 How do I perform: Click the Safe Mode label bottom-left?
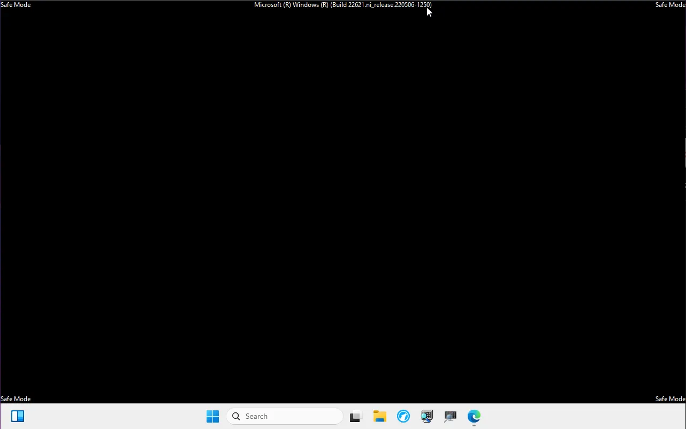click(x=15, y=398)
